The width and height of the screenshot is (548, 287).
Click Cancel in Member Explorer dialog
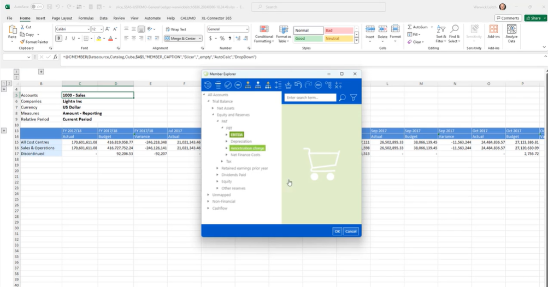(x=351, y=231)
